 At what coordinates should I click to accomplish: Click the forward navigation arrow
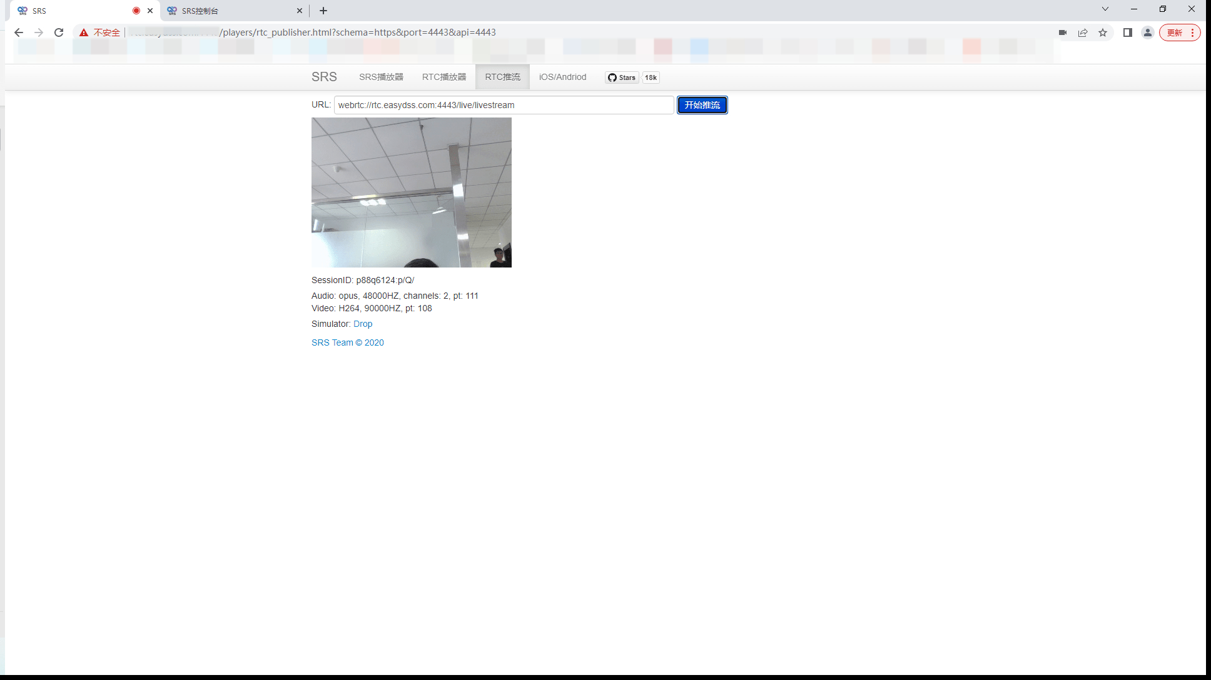click(x=39, y=32)
